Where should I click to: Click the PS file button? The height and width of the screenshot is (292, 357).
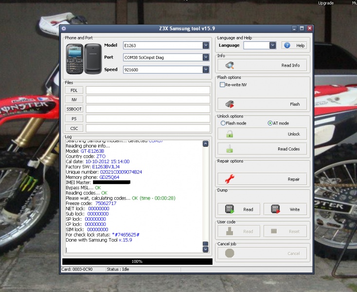pyautogui.click(x=74, y=119)
